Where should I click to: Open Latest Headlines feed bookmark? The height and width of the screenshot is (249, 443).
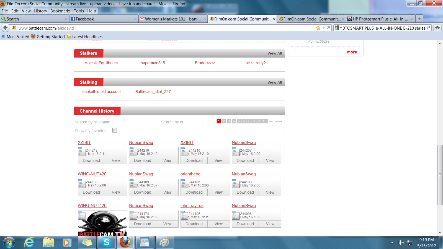coord(84,37)
